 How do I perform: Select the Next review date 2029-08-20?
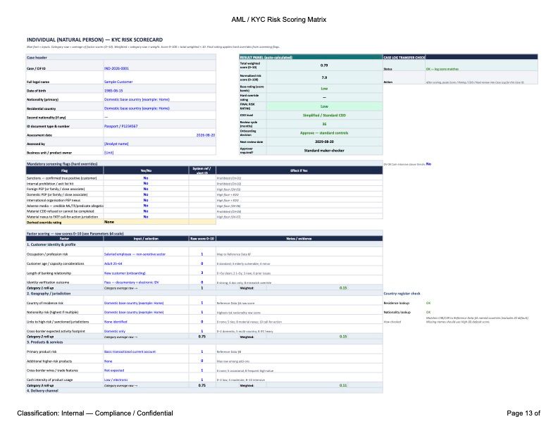(324, 142)
